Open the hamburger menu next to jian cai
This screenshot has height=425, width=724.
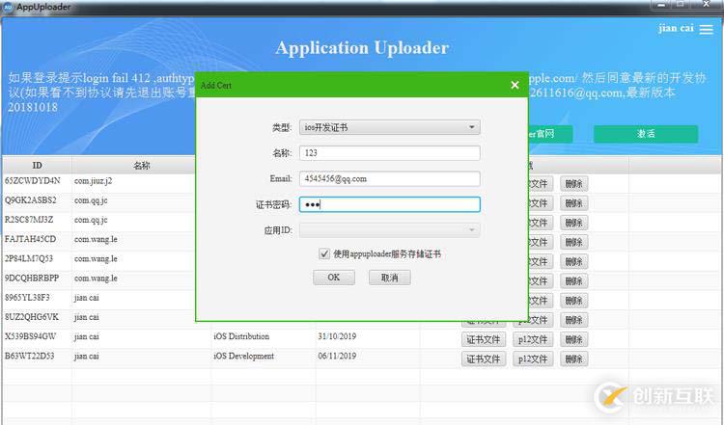pos(706,30)
